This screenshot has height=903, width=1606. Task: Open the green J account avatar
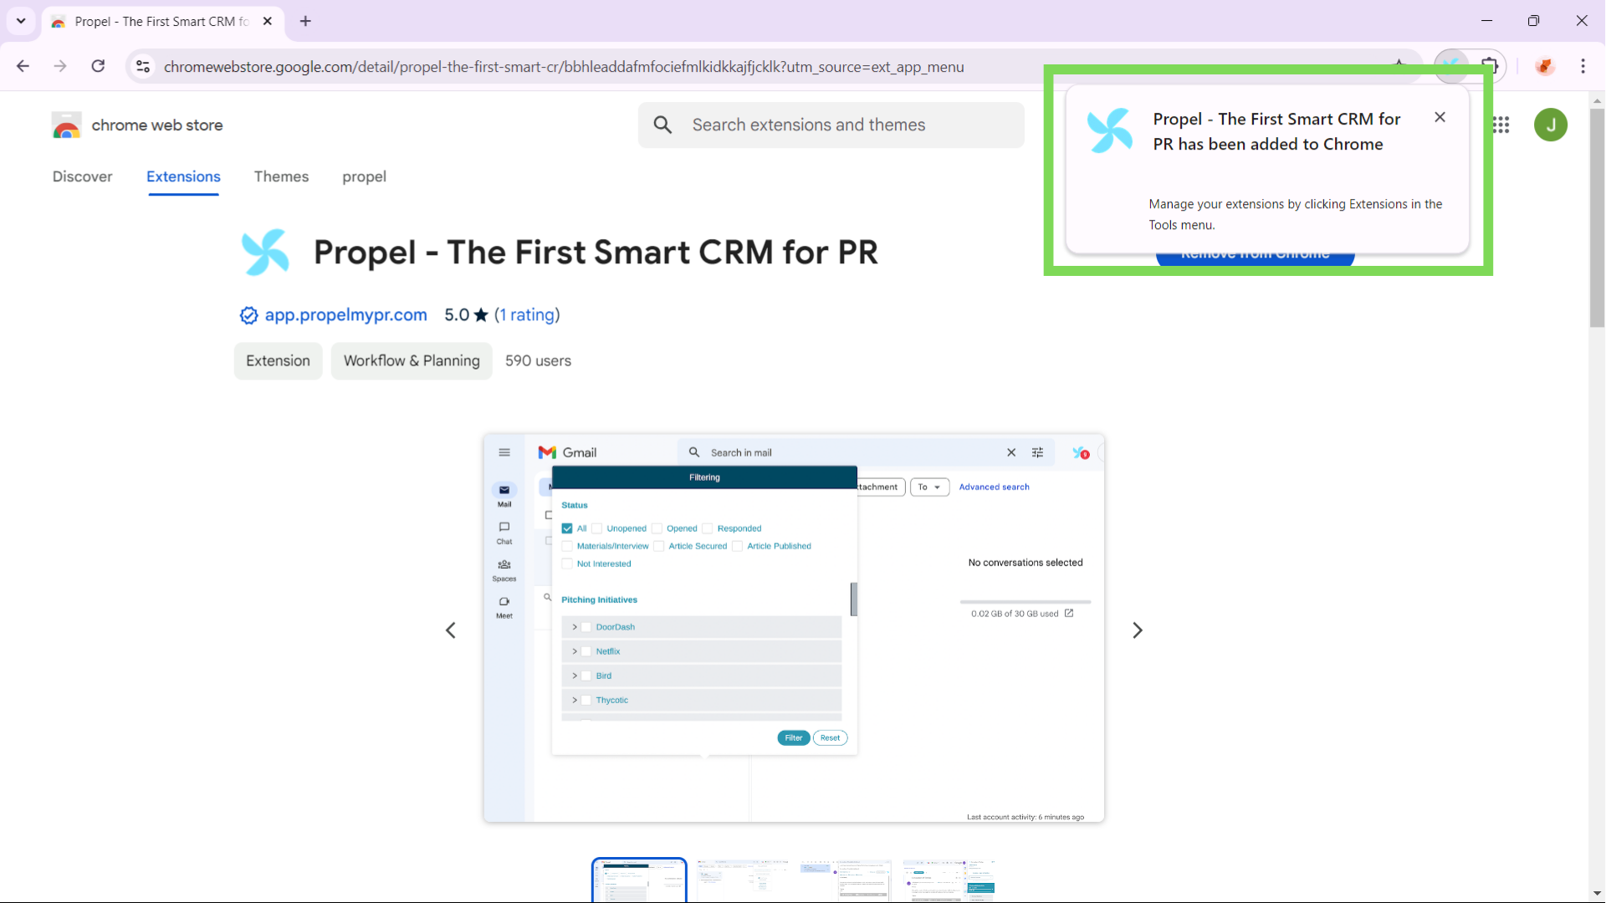(1550, 125)
